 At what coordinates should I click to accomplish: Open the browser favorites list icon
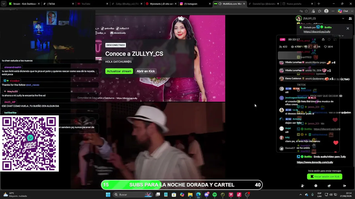click(x=320, y=11)
